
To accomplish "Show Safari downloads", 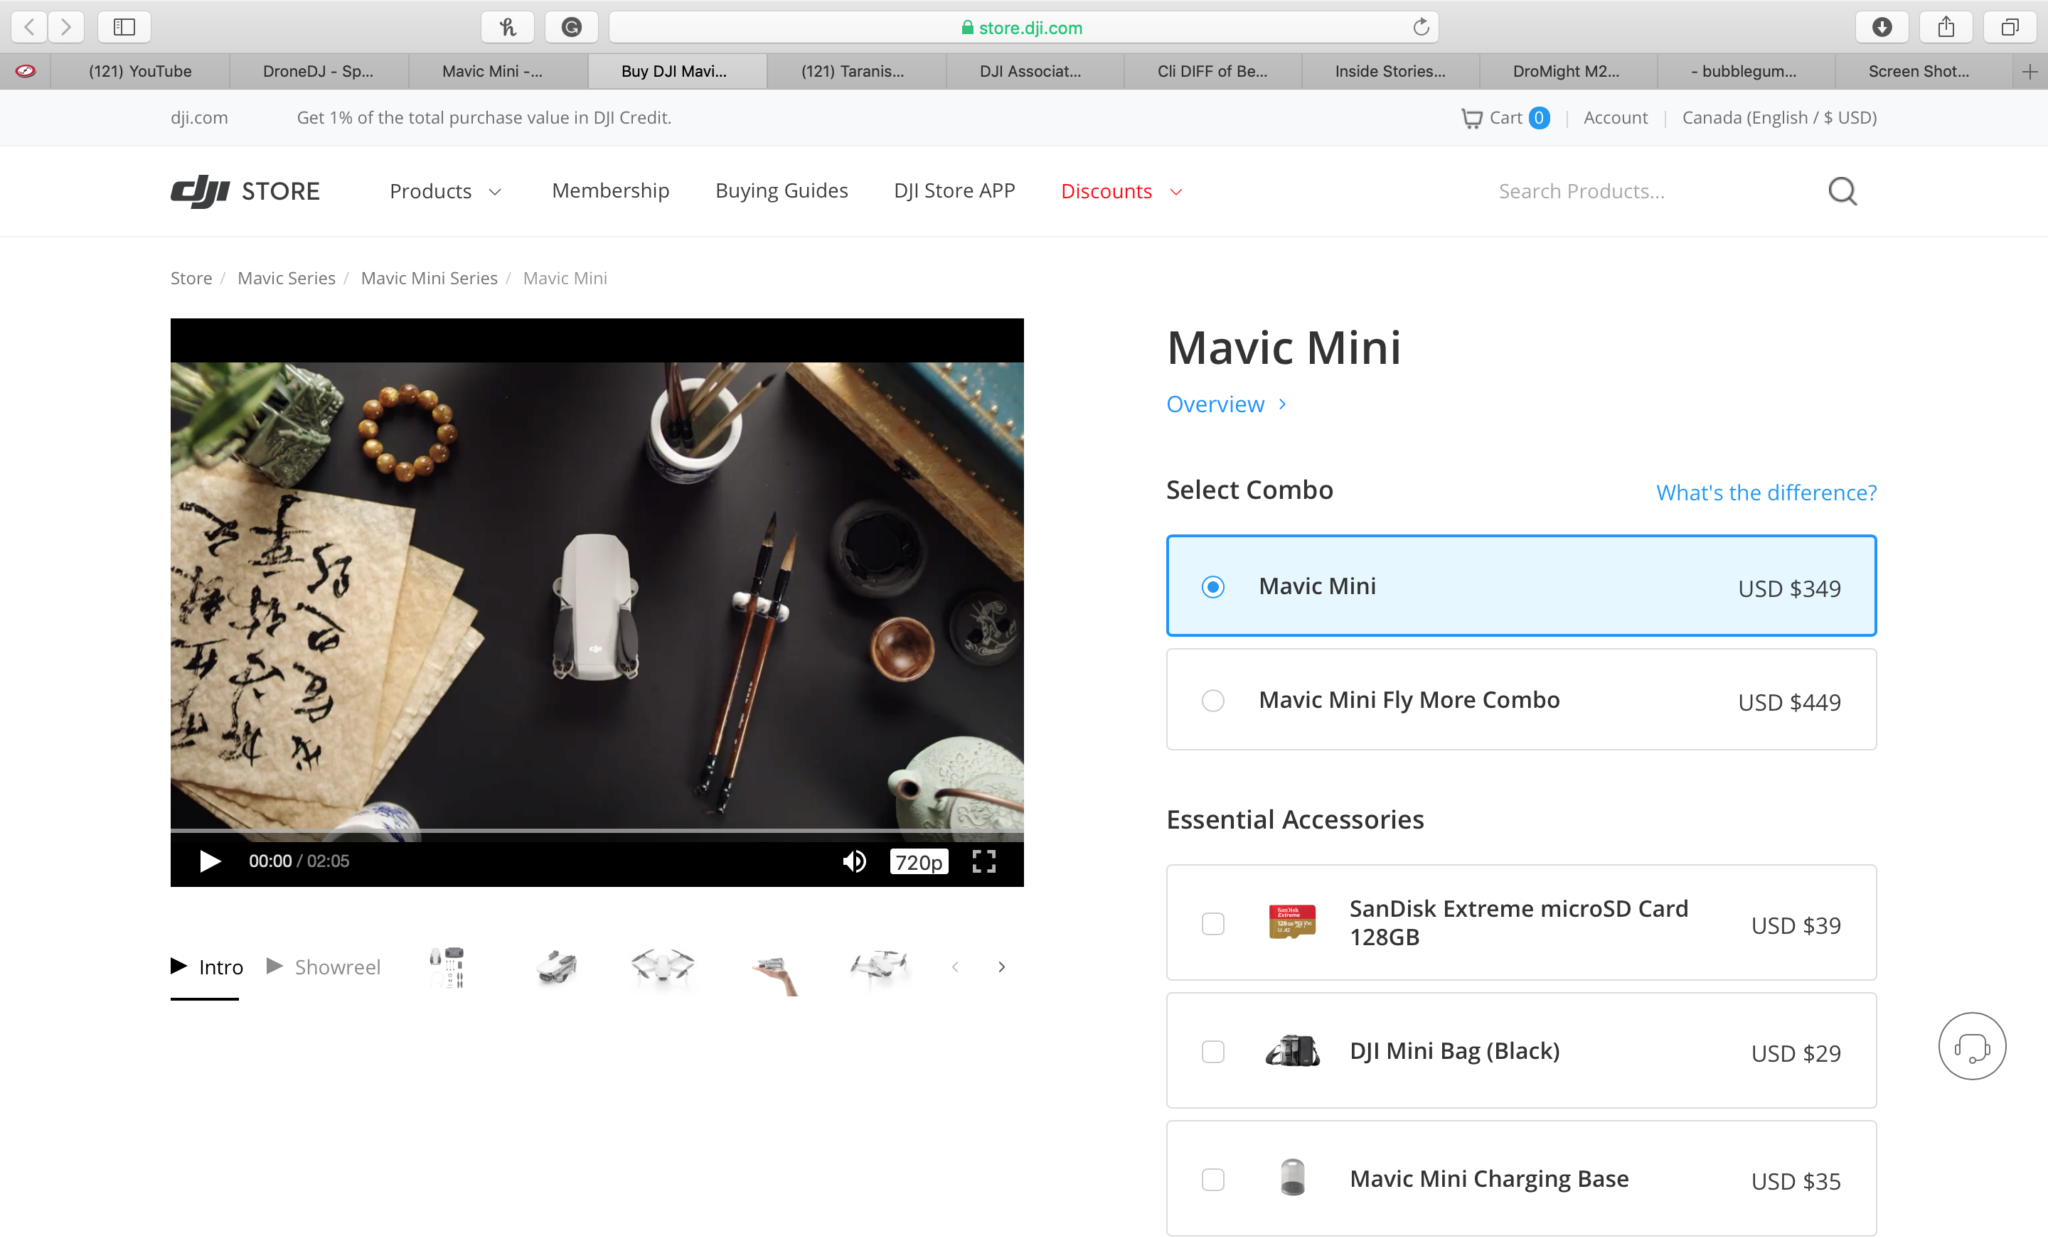I will click(1882, 28).
